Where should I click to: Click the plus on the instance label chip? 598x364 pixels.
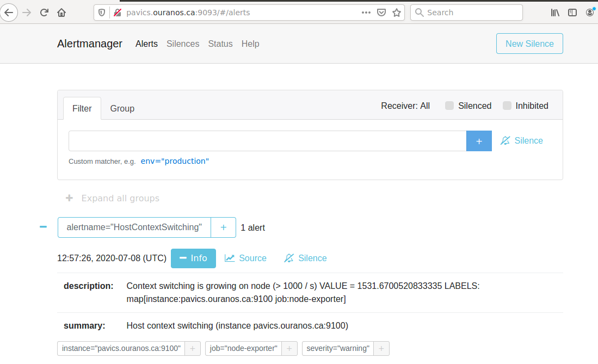pyautogui.click(x=193, y=348)
